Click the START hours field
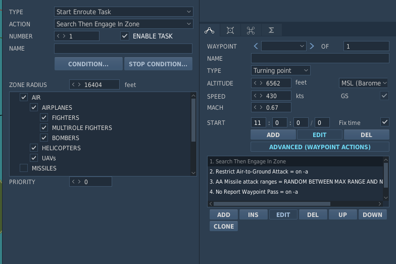The image size is (396, 264). (259, 122)
